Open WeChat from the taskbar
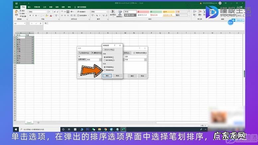The image size is (258, 145). tap(94, 129)
